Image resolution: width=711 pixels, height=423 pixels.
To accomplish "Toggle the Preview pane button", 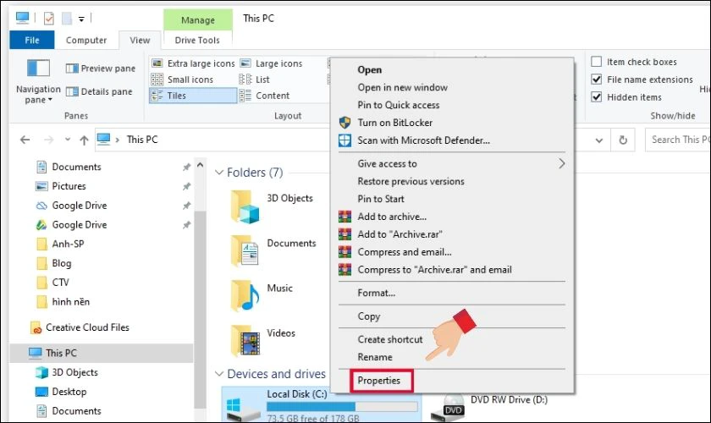I will [100, 69].
